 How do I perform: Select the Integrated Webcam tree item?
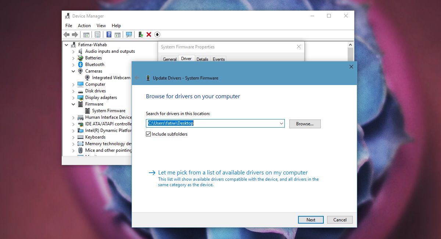(x=111, y=78)
